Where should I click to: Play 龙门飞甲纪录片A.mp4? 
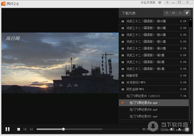(x=154, y=103)
